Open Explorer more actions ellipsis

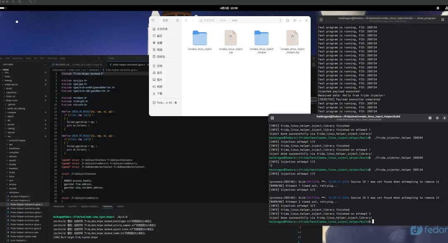(45, 65)
